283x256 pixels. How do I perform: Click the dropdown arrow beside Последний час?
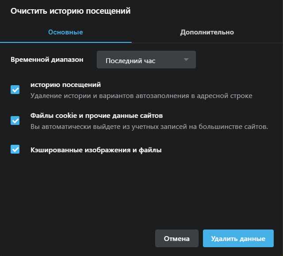click(x=186, y=60)
